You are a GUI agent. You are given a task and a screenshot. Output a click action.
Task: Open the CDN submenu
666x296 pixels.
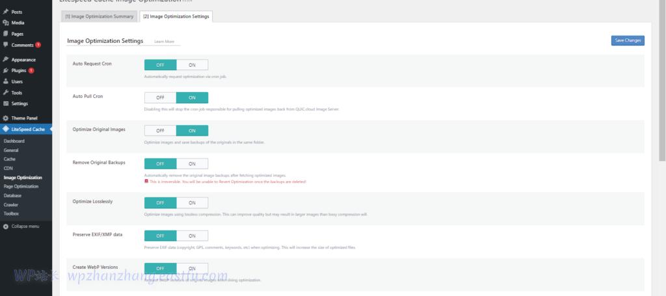coord(8,168)
